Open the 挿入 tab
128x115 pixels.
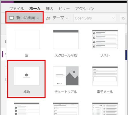[x=49, y=9]
